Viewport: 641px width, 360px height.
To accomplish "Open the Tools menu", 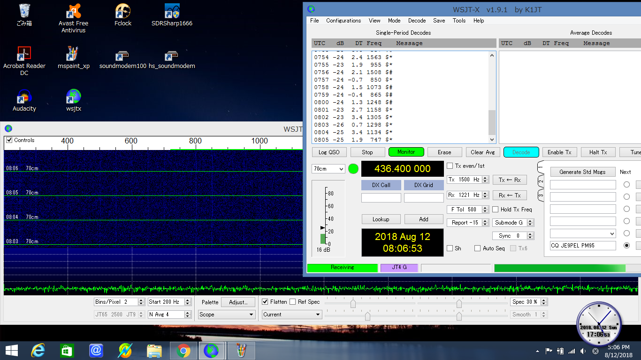I will 459,21.
